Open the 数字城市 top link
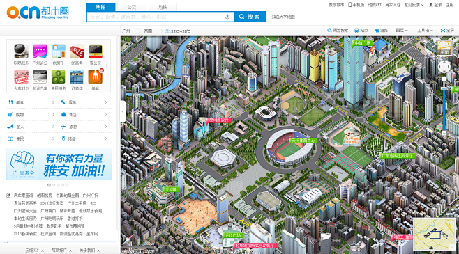Viewport: 459px width, 254px height. point(336,5)
